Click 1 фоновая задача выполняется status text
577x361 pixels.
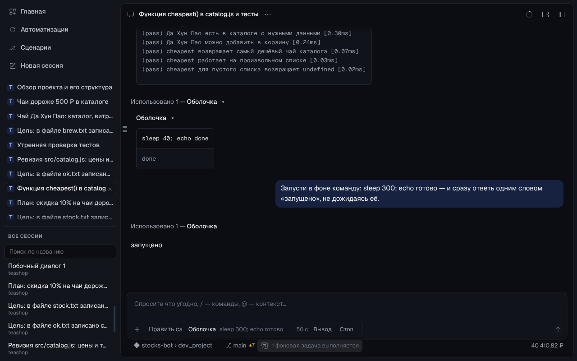[315, 346]
